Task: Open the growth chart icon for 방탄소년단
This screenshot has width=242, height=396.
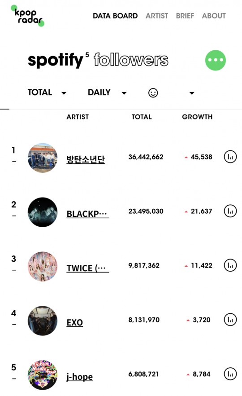Action: coord(230,157)
